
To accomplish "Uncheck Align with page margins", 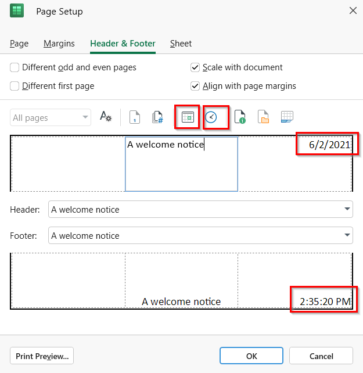I will click(195, 86).
